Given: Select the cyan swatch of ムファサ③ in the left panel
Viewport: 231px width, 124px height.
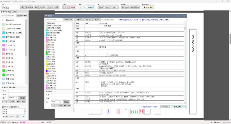Looking at the screenshot, I should [4, 41].
